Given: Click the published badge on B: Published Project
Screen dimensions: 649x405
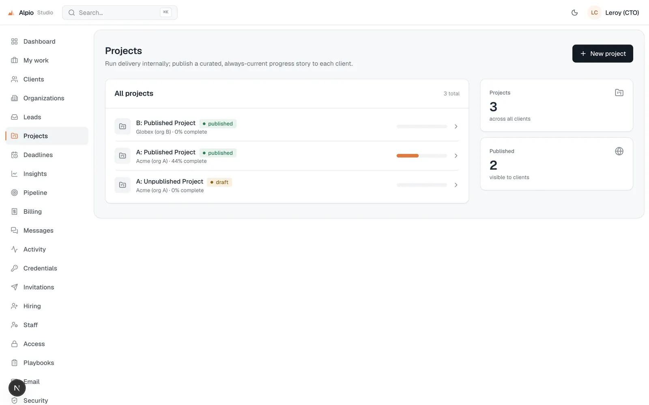Looking at the screenshot, I should pos(218,124).
